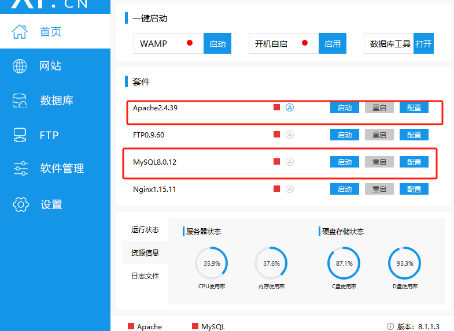This screenshot has height=331, width=454.
Task: Click the Apache2.4.39 red stop indicator
Action: pyautogui.click(x=276, y=107)
